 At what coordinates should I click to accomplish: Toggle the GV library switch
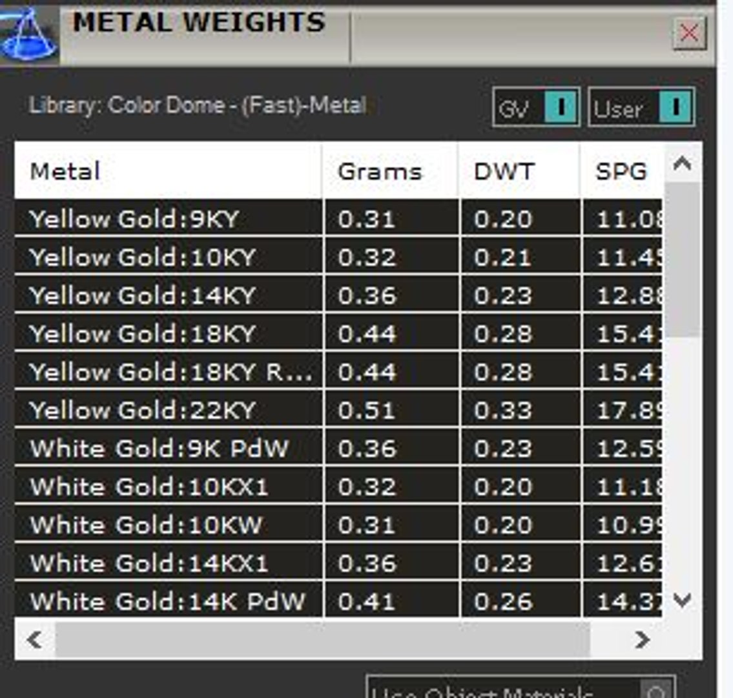536,107
